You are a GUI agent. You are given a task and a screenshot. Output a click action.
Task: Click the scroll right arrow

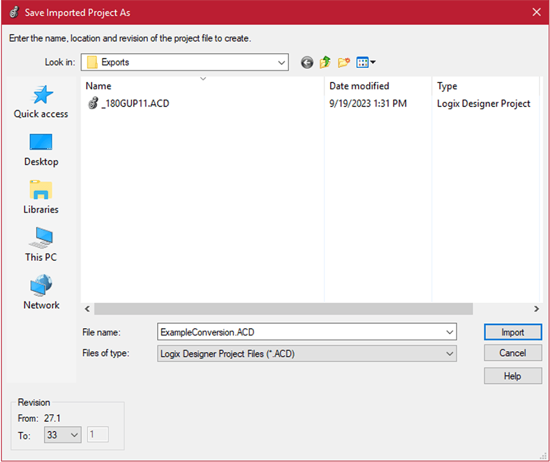click(x=537, y=309)
